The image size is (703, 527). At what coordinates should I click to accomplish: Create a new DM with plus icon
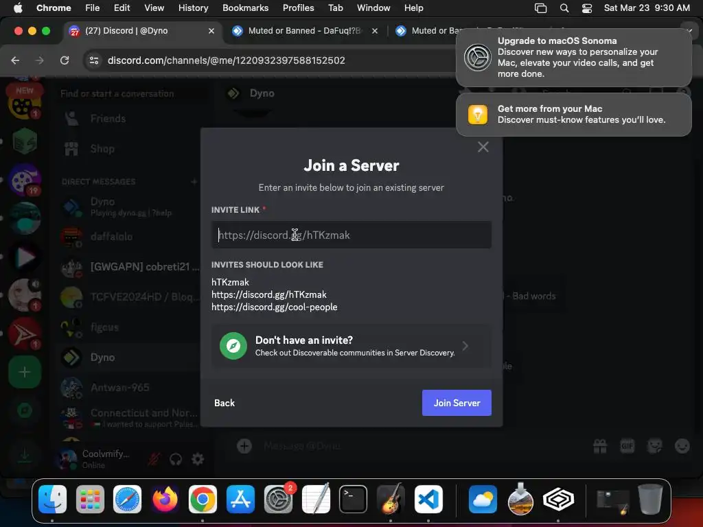tap(194, 181)
